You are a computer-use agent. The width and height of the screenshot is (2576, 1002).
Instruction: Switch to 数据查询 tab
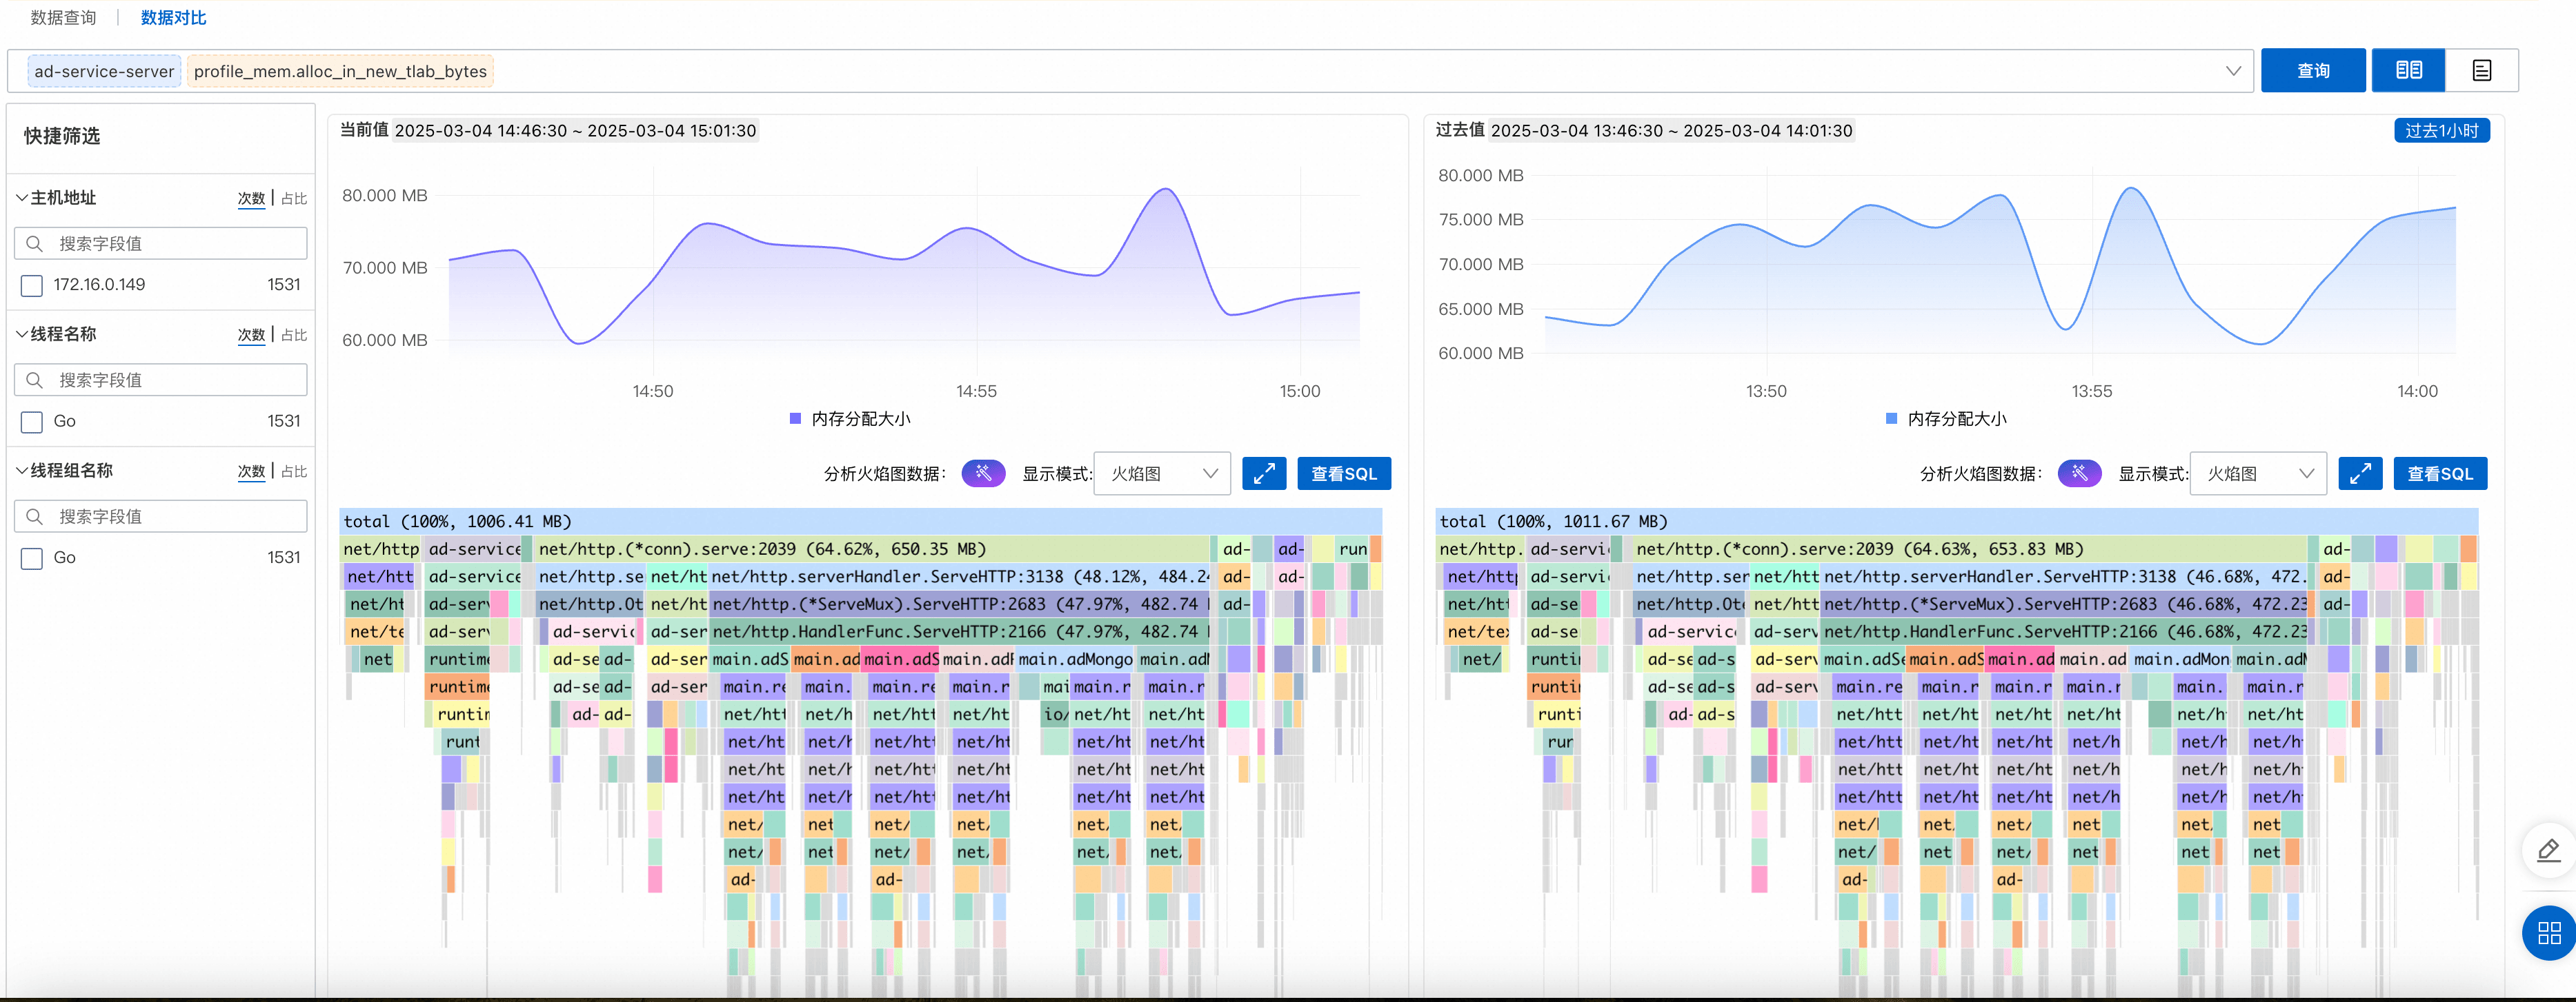pos(63,18)
